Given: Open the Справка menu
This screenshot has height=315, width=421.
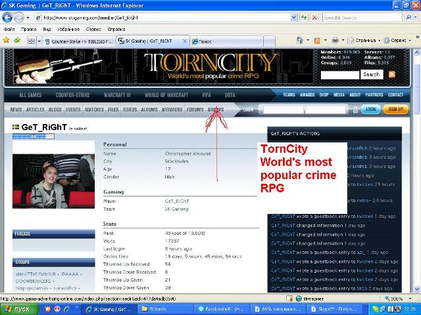Looking at the screenshot, I should click(116, 29).
